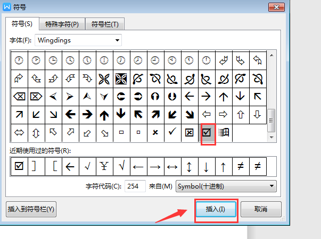
Task: Pick the delete-right X tag symbol
Action: click(36, 97)
